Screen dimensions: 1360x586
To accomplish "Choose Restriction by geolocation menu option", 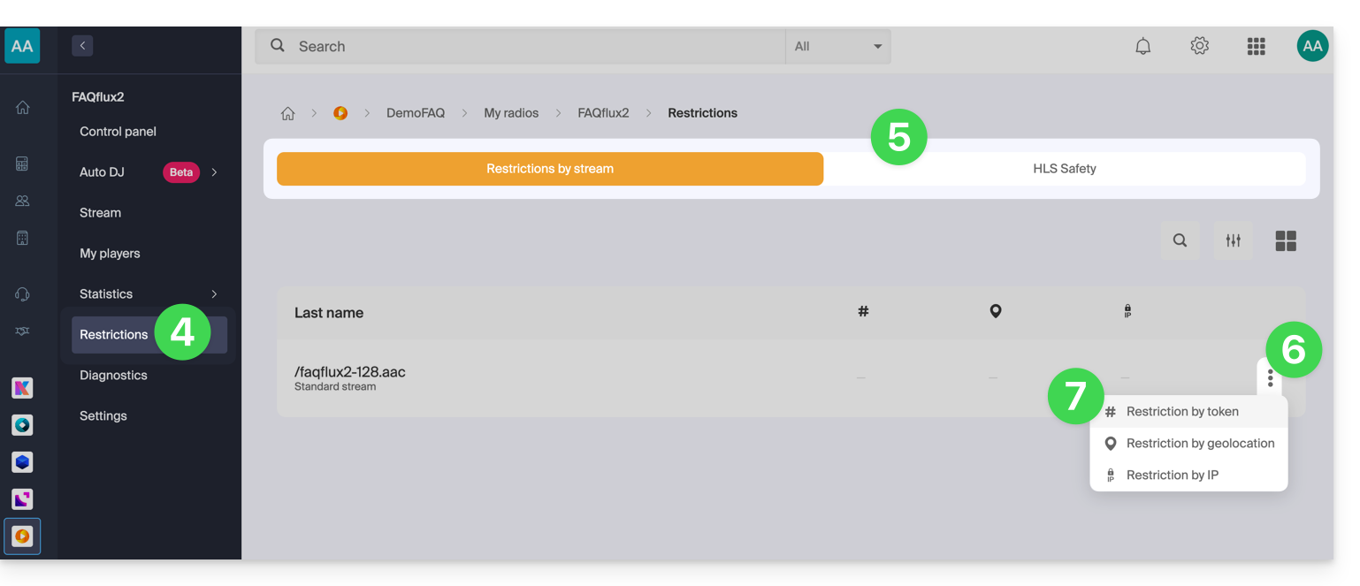I will tap(1199, 444).
